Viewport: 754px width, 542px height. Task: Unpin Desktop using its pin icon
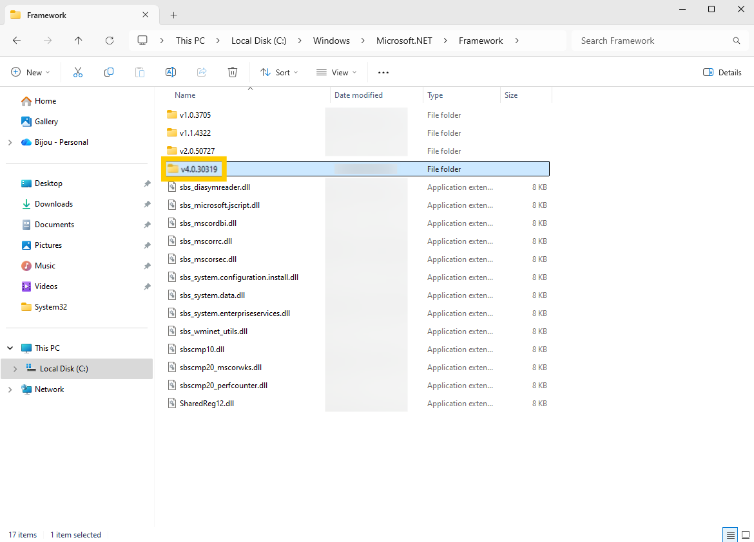tap(147, 183)
